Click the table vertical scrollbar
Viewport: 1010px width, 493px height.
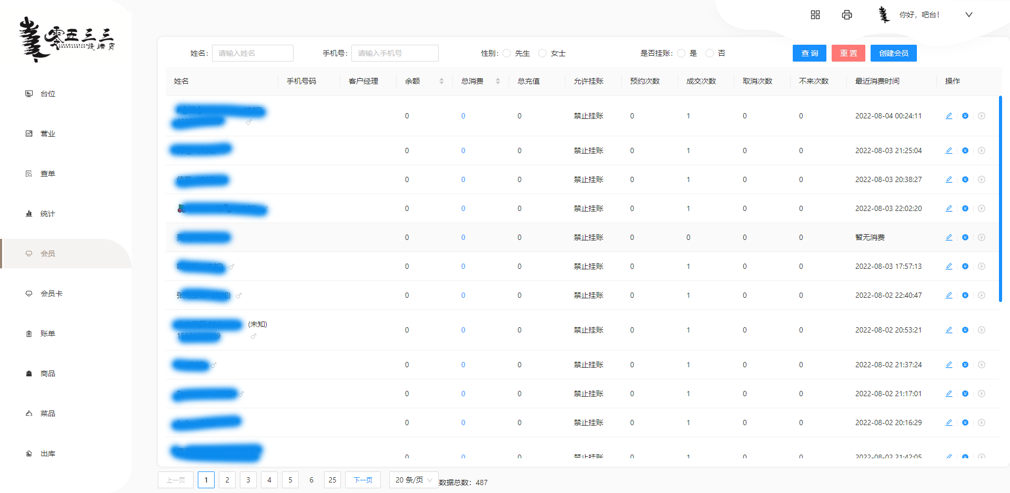1000,199
